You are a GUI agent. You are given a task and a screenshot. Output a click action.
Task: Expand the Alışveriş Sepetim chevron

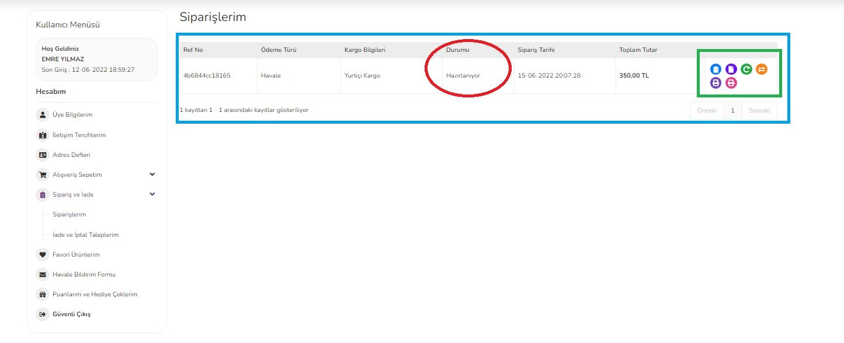tap(152, 174)
